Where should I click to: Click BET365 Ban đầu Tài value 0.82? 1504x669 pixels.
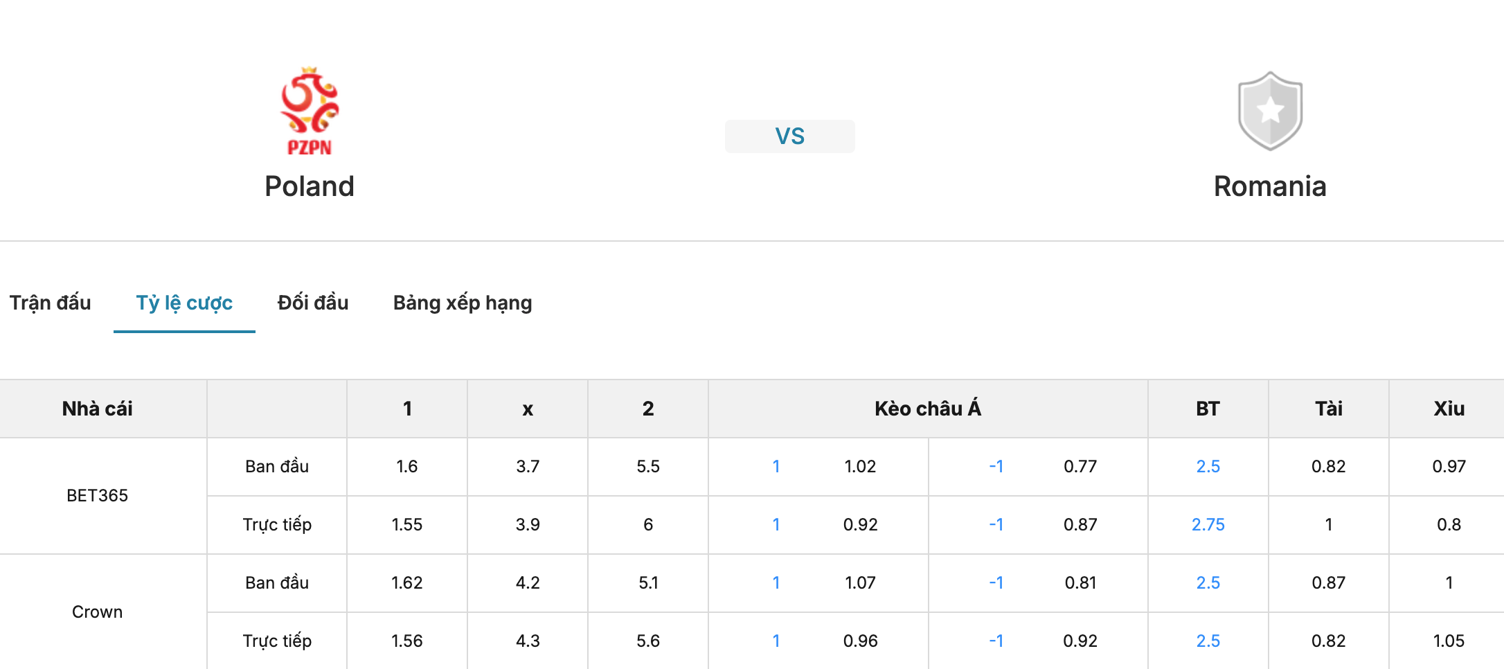(x=1328, y=466)
